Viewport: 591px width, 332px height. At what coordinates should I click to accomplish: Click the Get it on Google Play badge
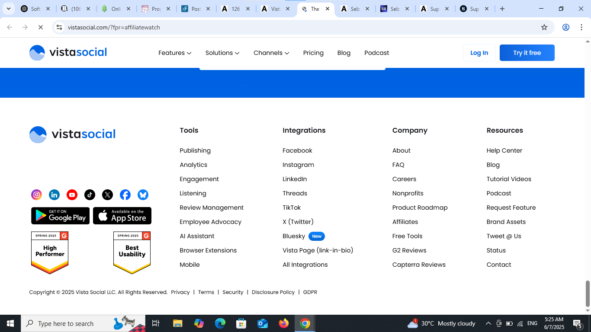[61, 216]
